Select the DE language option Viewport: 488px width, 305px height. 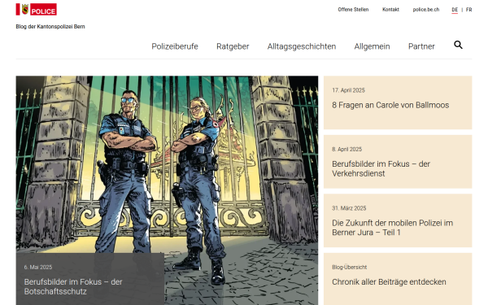click(455, 10)
